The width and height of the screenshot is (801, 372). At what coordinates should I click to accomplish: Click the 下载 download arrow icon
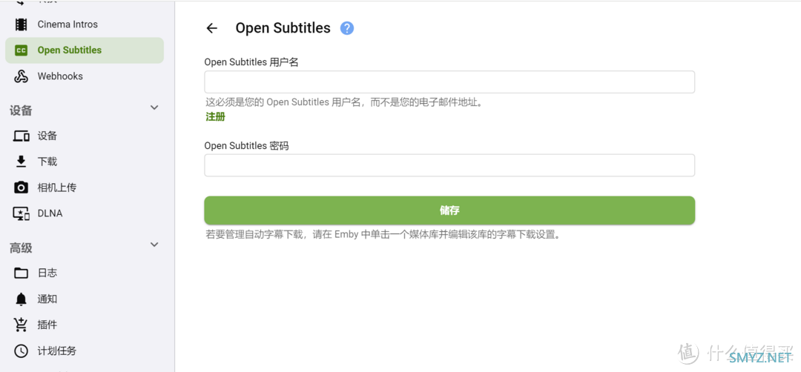21,162
